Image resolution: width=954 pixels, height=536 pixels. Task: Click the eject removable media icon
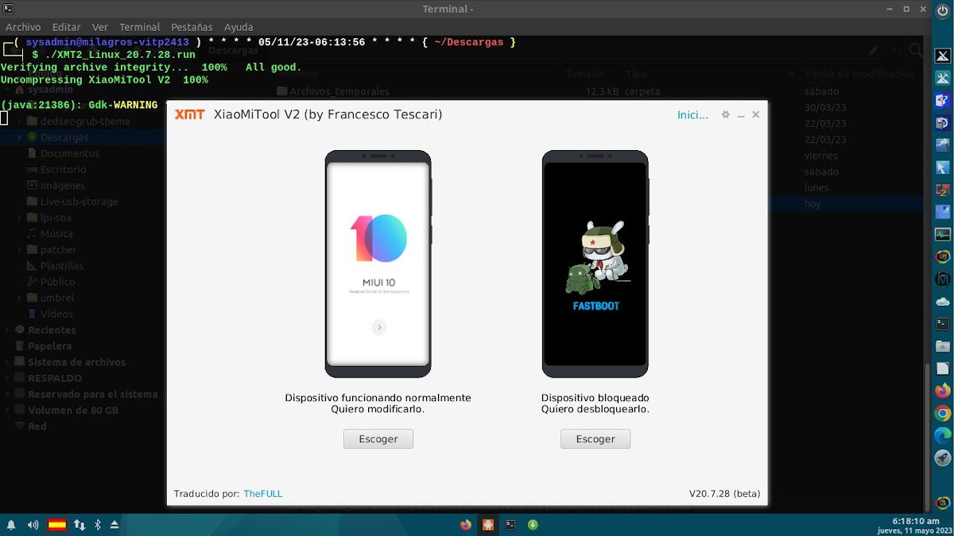point(114,525)
